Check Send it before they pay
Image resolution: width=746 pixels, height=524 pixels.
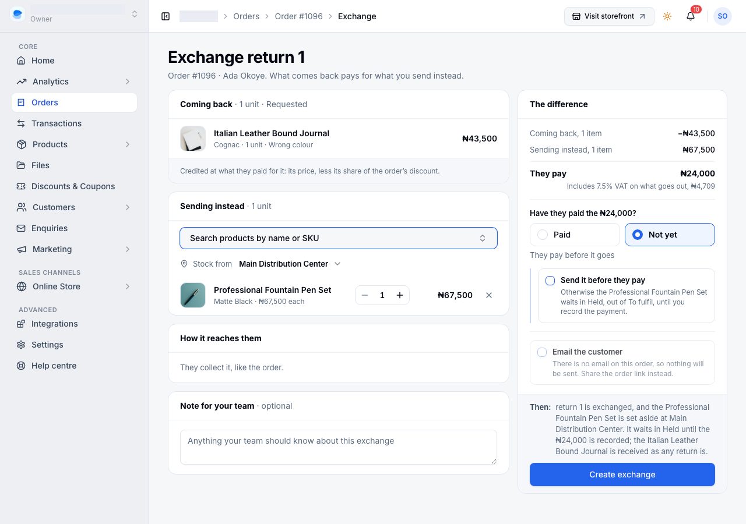point(550,281)
